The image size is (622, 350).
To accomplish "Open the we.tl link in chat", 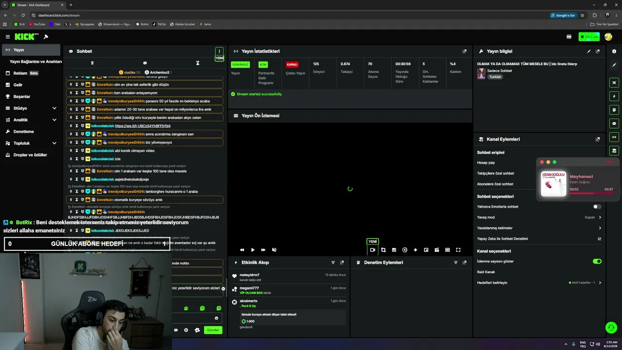I will 142,126.
